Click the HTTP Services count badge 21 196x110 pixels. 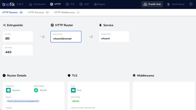(47, 12)
